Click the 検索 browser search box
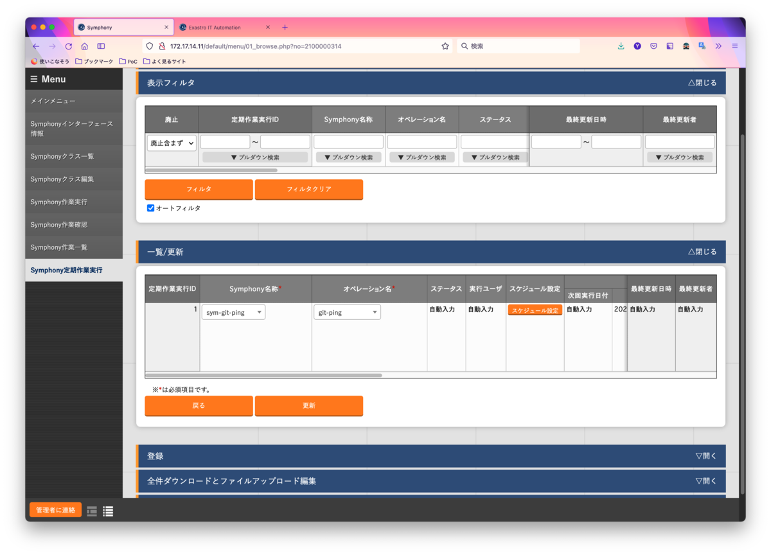Viewport: 771px width, 555px height. click(x=518, y=46)
